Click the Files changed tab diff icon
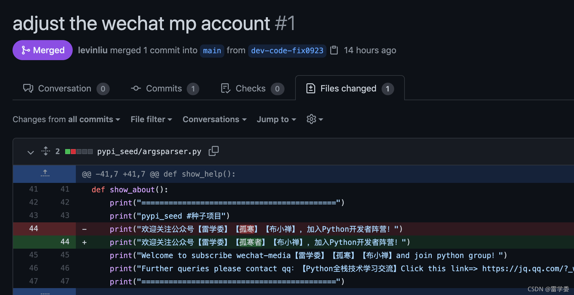Screen dimensions: 574x295 [310, 88]
